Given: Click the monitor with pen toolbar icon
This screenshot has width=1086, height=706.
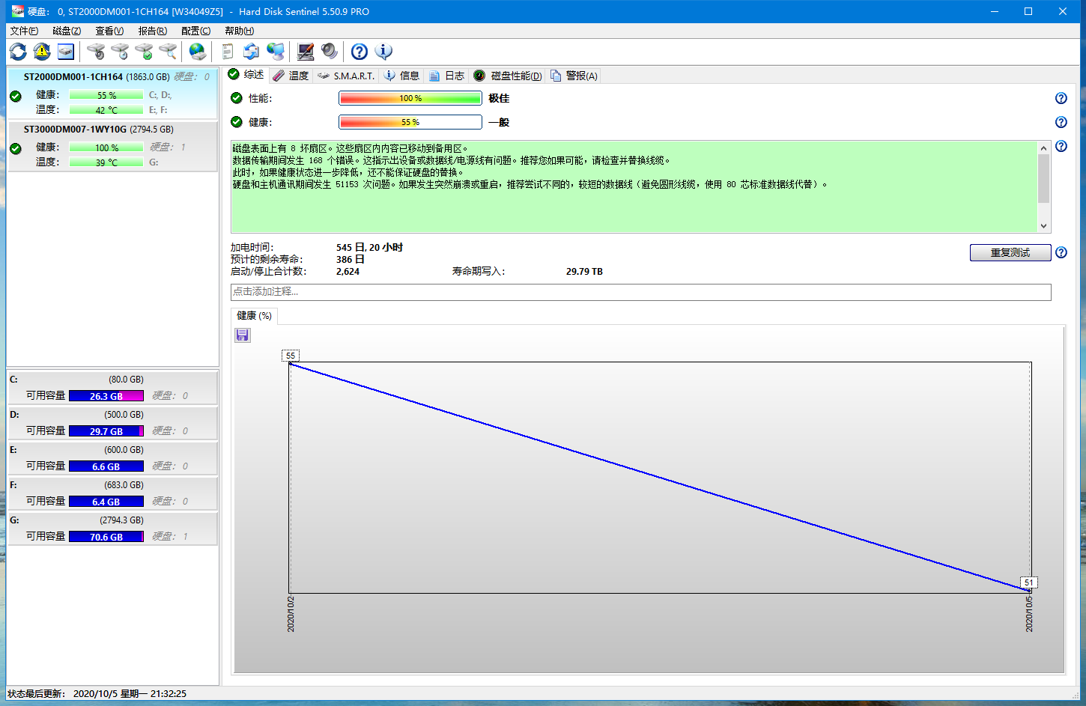Looking at the screenshot, I should click(306, 52).
